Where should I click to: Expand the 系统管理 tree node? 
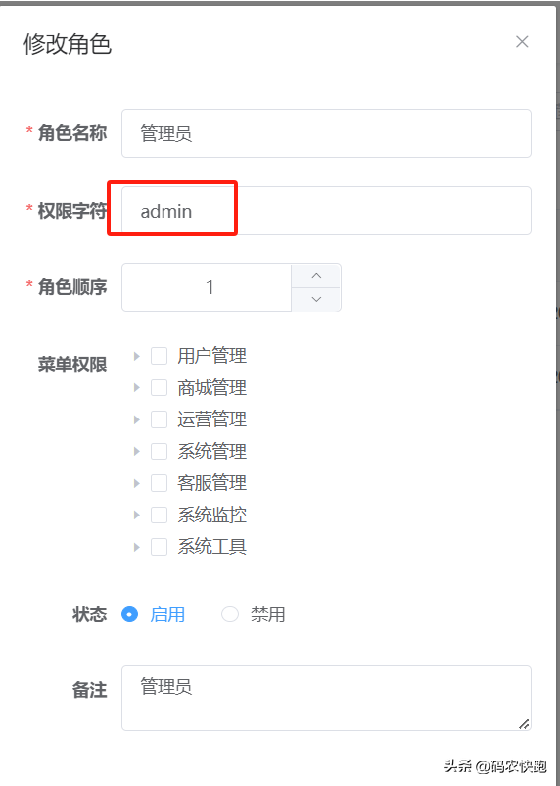point(137,451)
